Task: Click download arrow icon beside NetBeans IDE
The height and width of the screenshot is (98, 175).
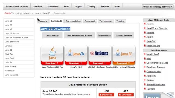Action: (x=145, y=45)
